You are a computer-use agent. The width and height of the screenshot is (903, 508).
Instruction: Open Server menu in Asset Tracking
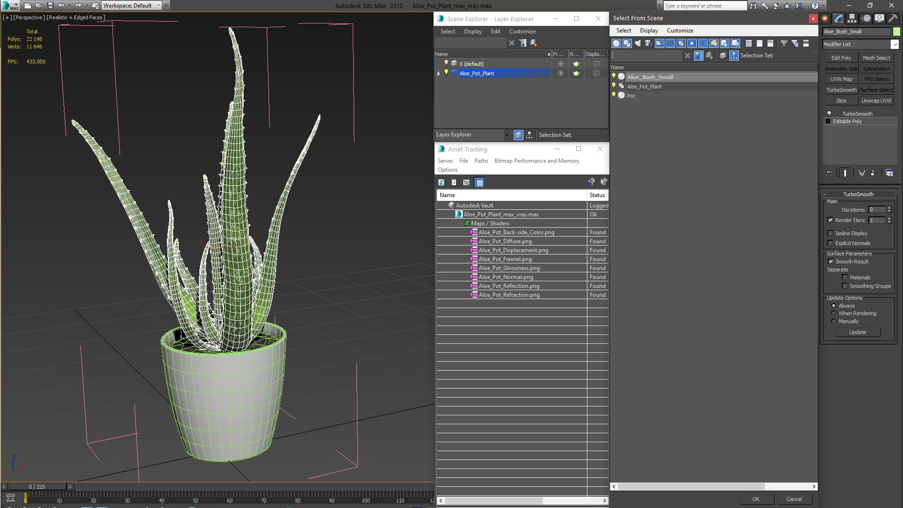coord(445,161)
